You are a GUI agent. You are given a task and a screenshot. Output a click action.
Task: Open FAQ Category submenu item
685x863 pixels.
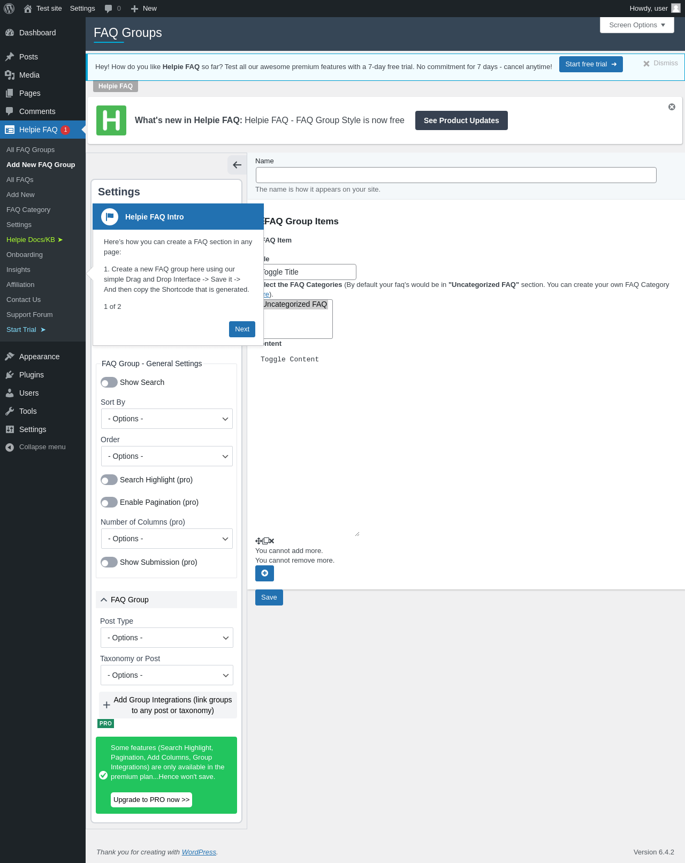(28, 210)
